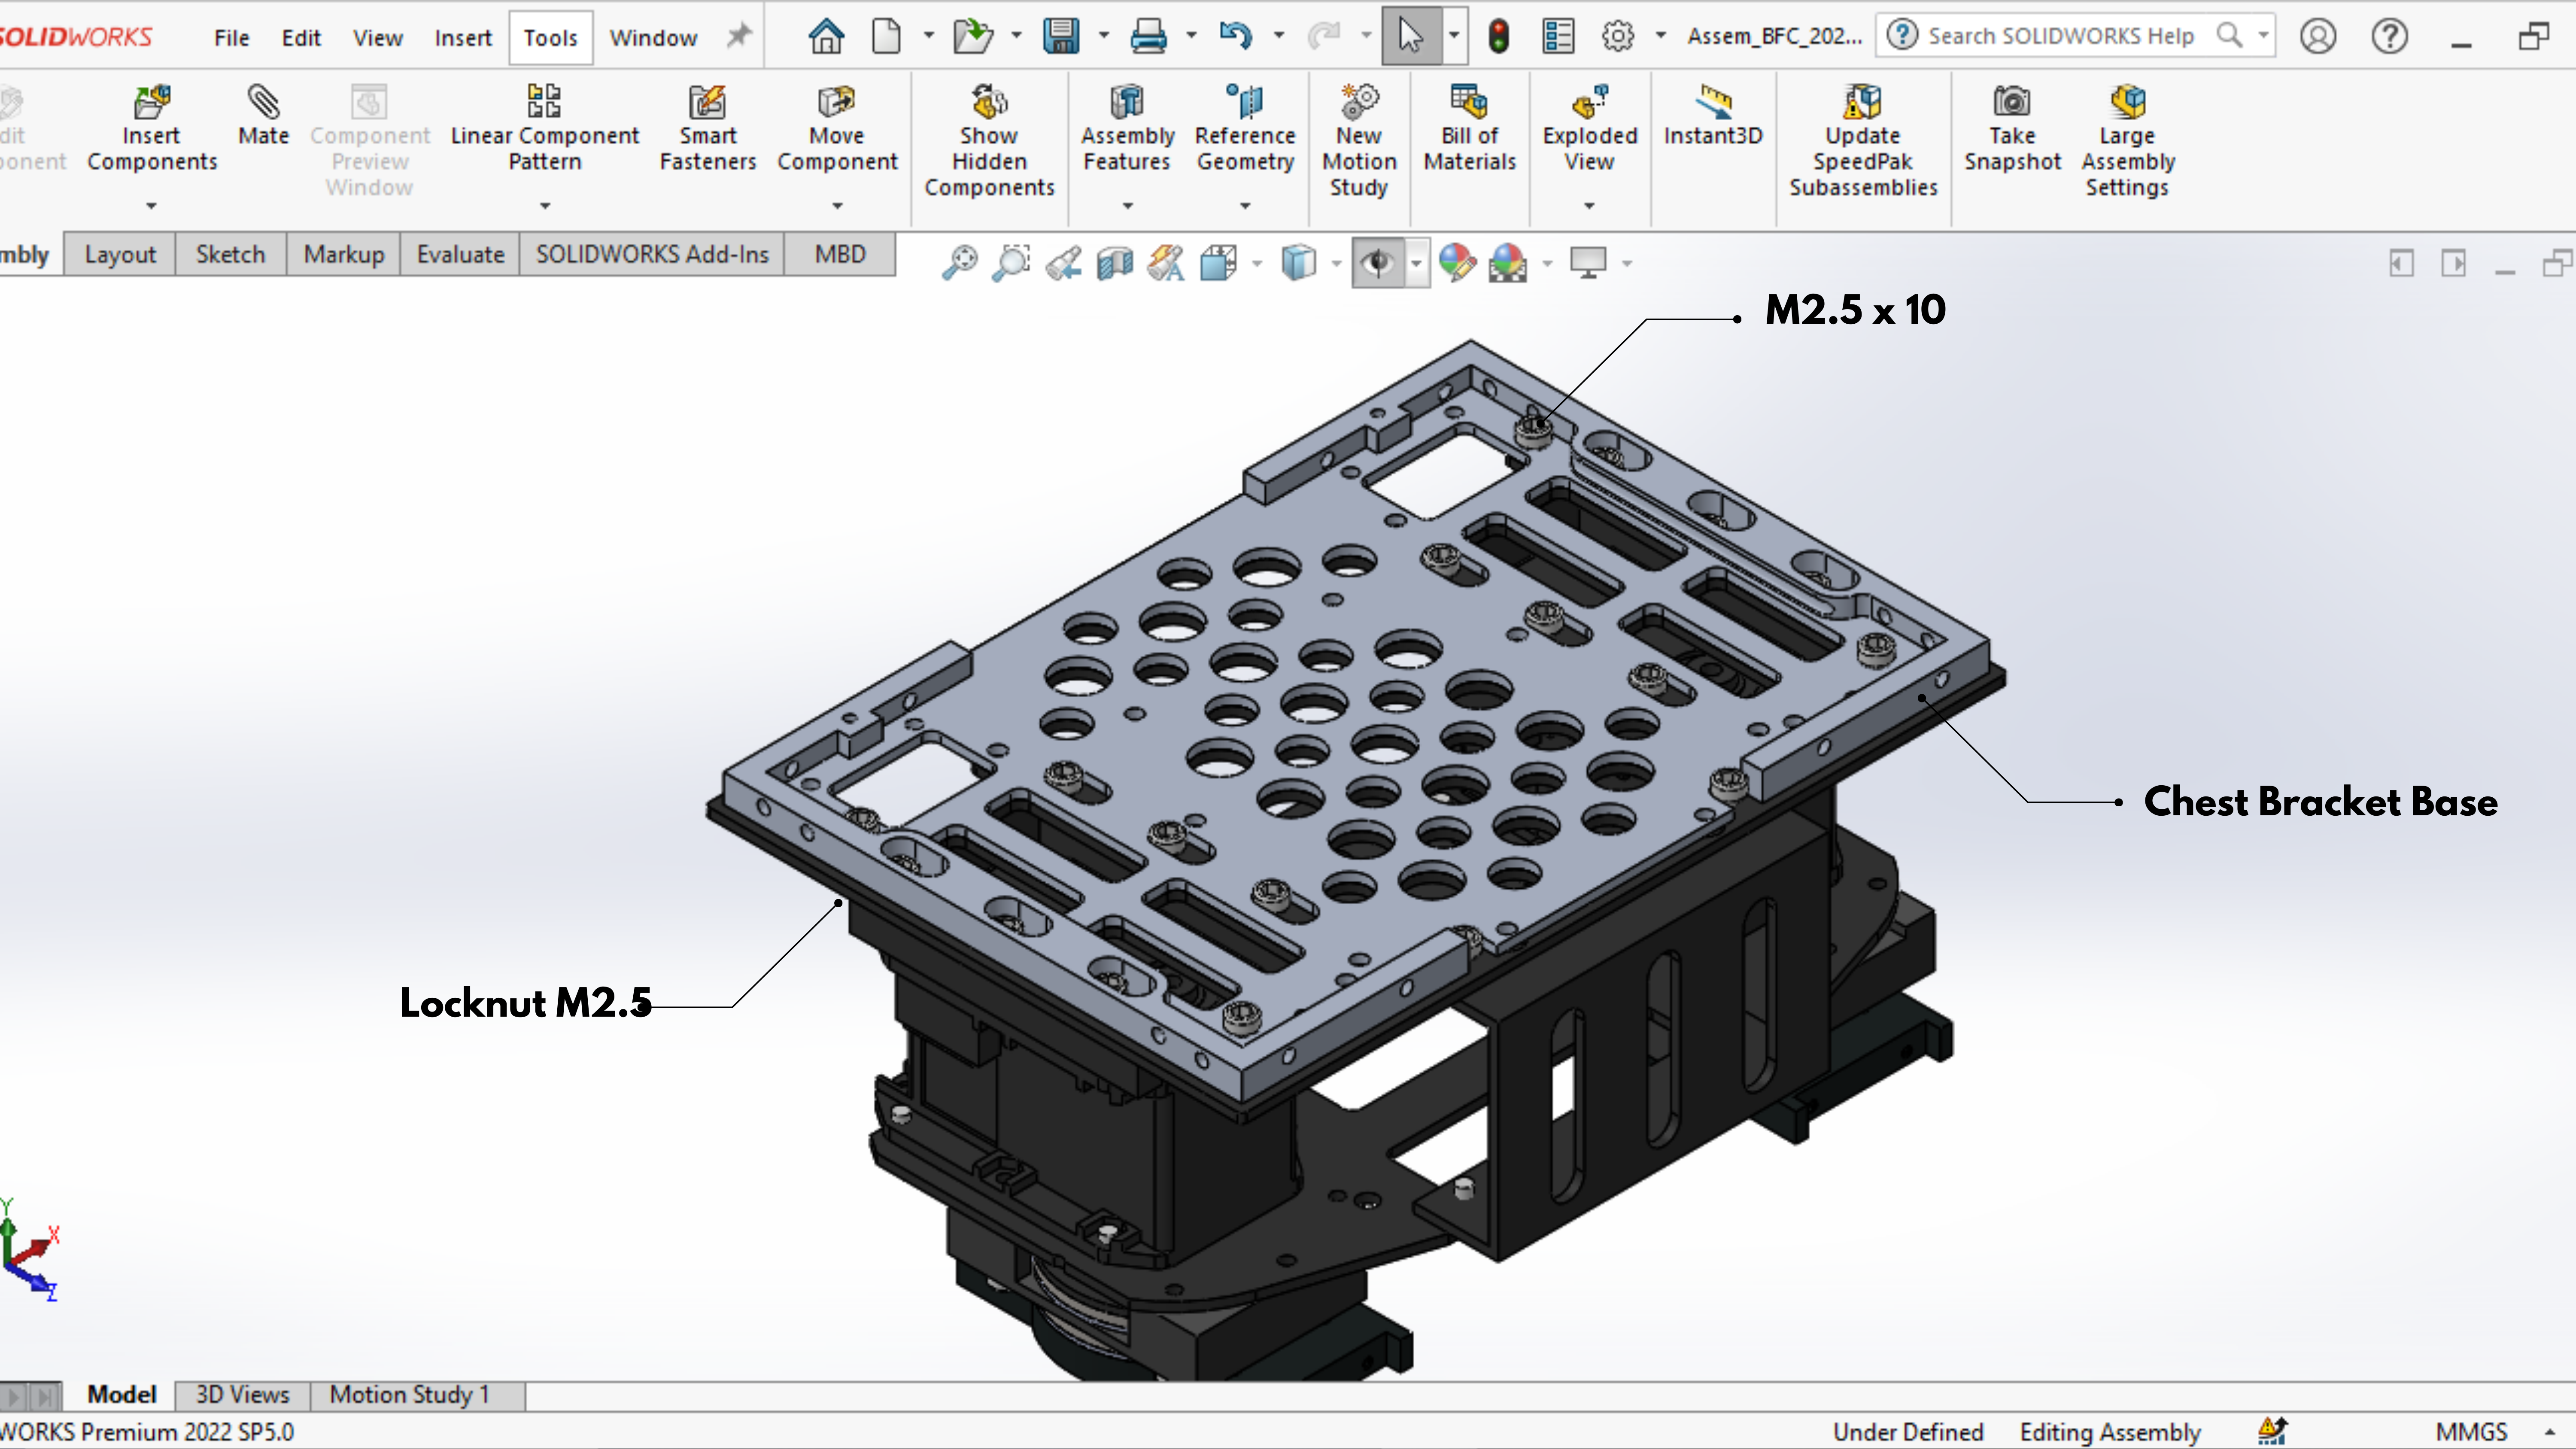This screenshot has width=2576, height=1449.
Task: Switch to the Sketch tab
Action: (x=231, y=255)
